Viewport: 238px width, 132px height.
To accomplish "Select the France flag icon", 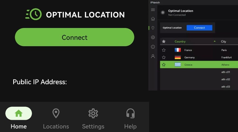I will click(178, 50).
